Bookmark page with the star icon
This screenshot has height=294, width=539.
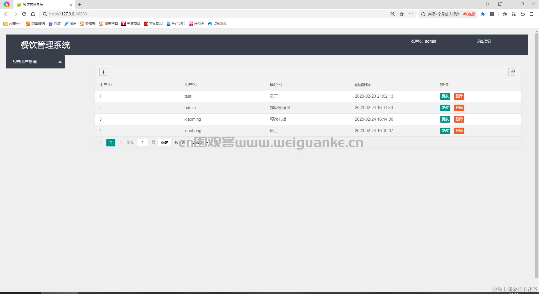(402, 14)
